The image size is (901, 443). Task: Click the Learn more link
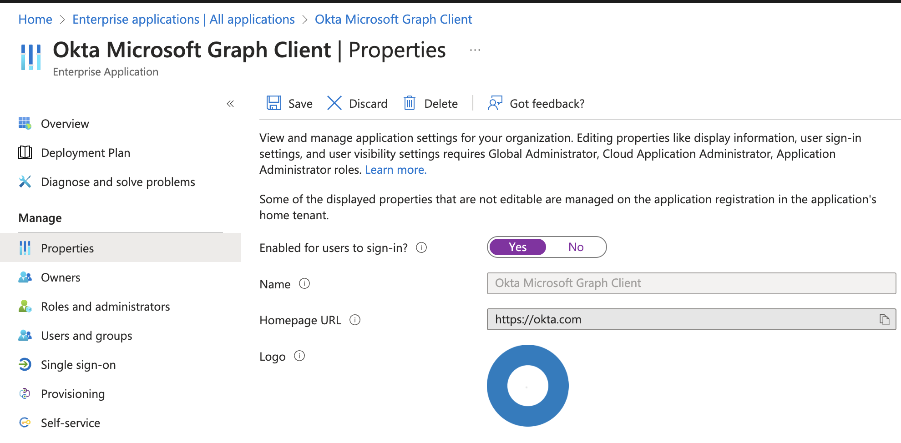click(395, 170)
